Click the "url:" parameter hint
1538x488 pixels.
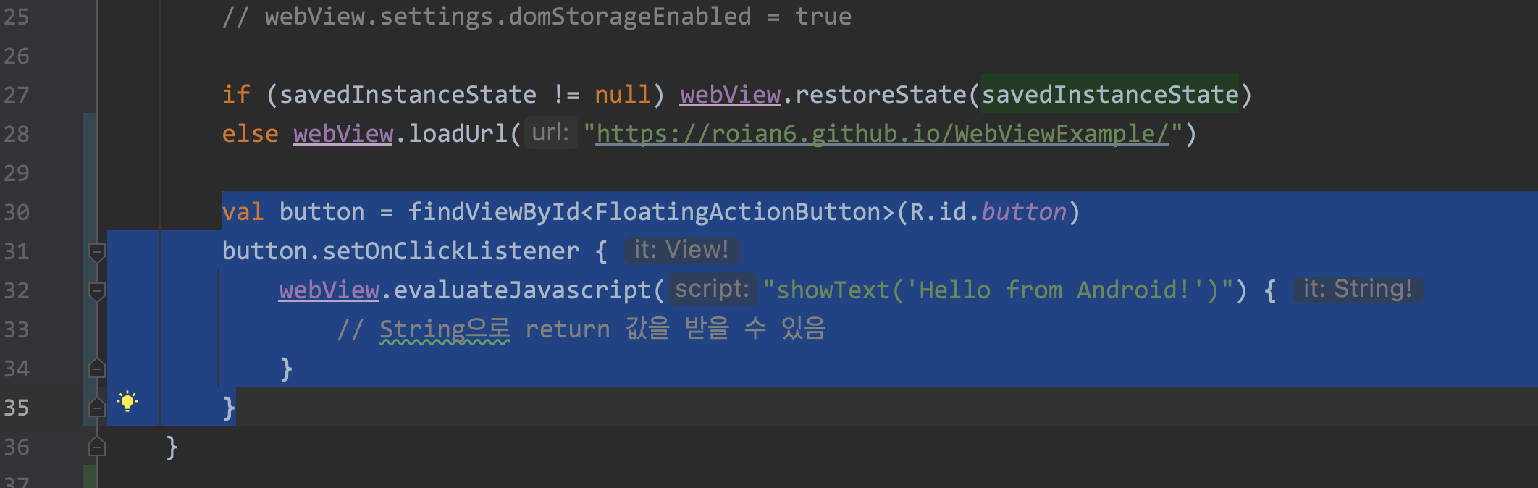pyautogui.click(x=550, y=133)
